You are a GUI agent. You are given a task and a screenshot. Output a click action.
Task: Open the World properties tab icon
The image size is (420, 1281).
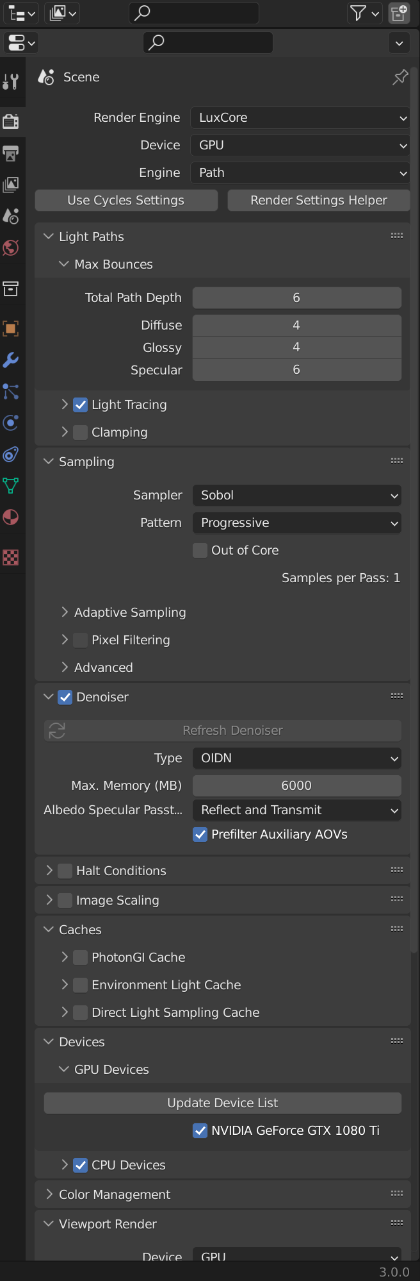[11, 247]
